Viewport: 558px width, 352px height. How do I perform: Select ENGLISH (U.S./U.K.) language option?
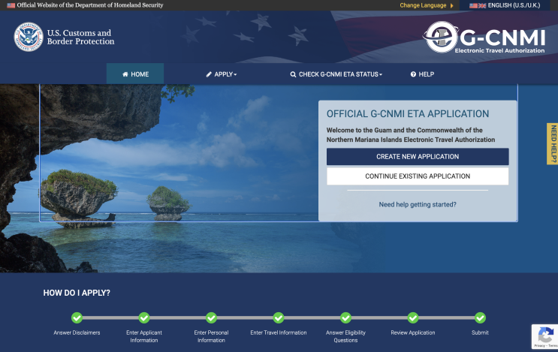point(505,5)
